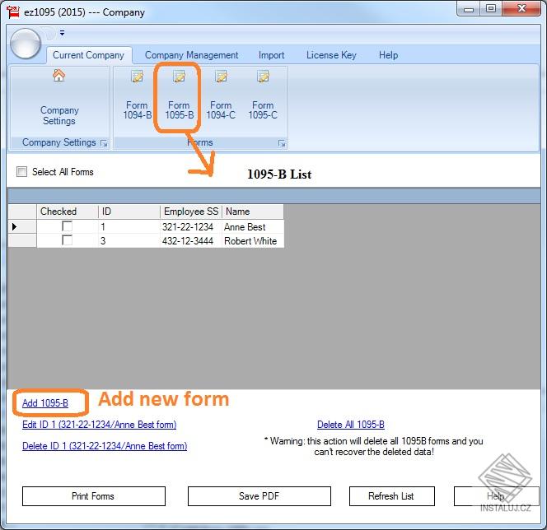This screenshot has width=547, height=530.
Task: Select SSN cell 321-22-1234
Action: (x=191, y=226)
